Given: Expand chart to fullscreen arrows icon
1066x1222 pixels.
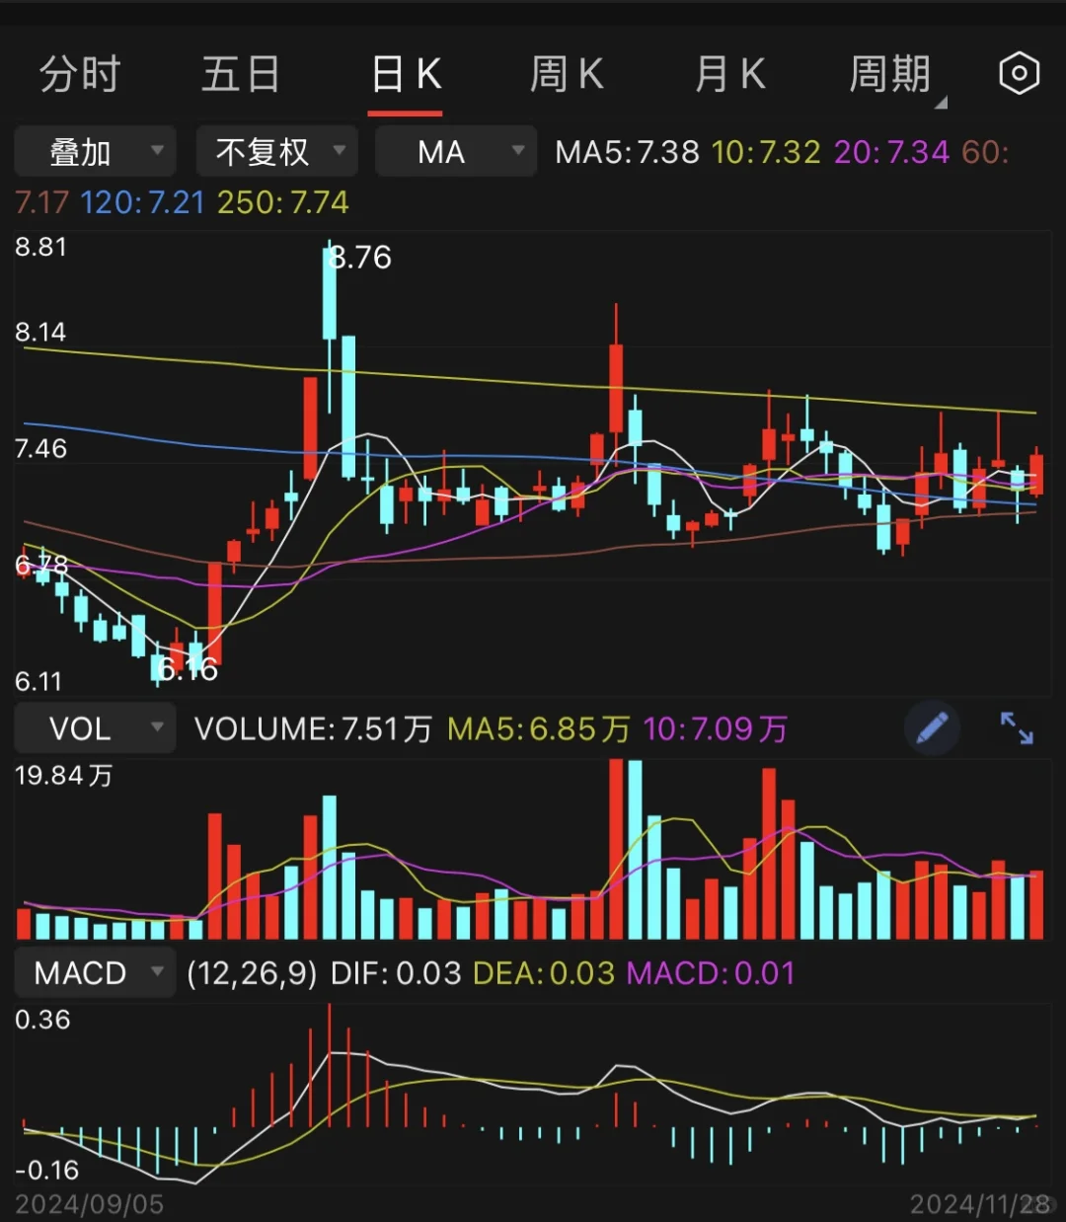Looking at the screenshot, I should (1017, 728).
